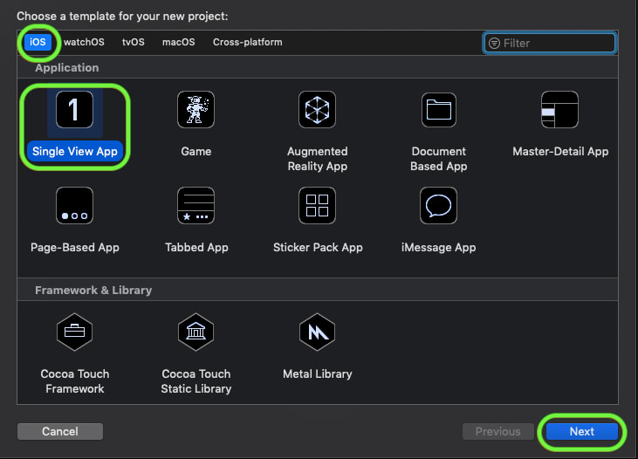
Task: Click the Sticker Pack App label
Action: click(x=318, y=248)
